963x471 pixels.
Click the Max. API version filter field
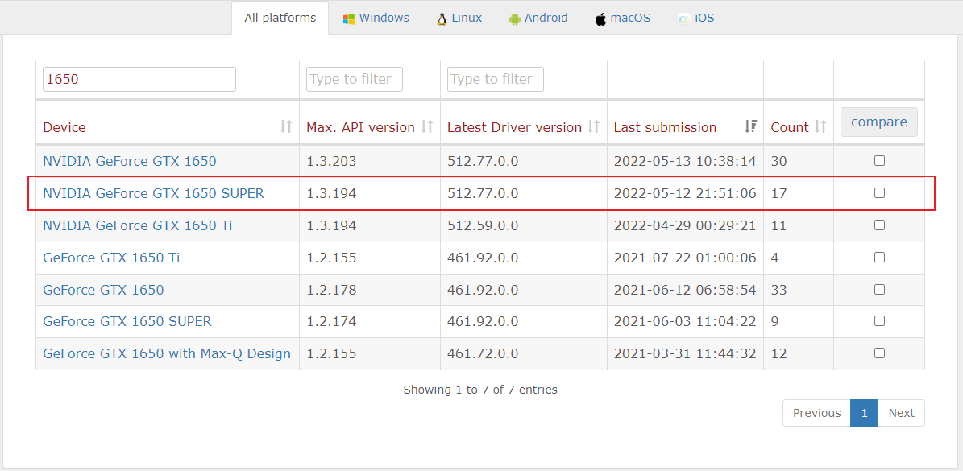pyautogui.click(x=355, y=79)
